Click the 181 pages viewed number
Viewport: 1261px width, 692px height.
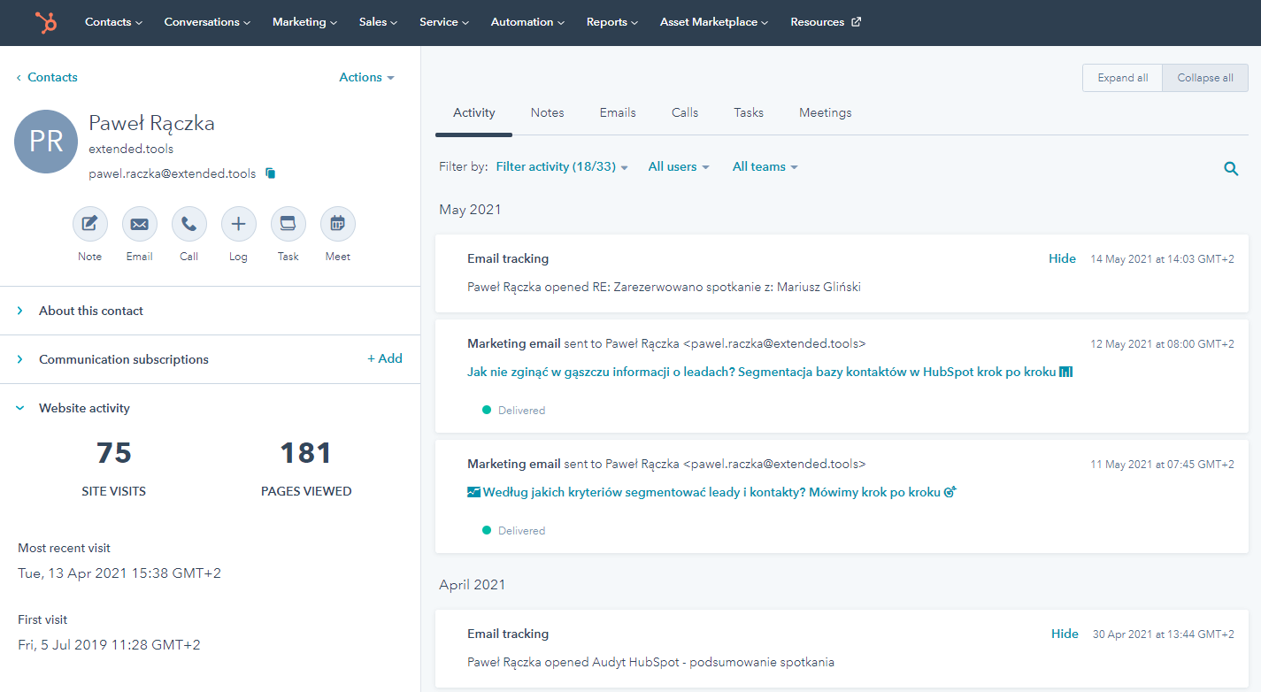pyautogui.click(x=306, y=453)
